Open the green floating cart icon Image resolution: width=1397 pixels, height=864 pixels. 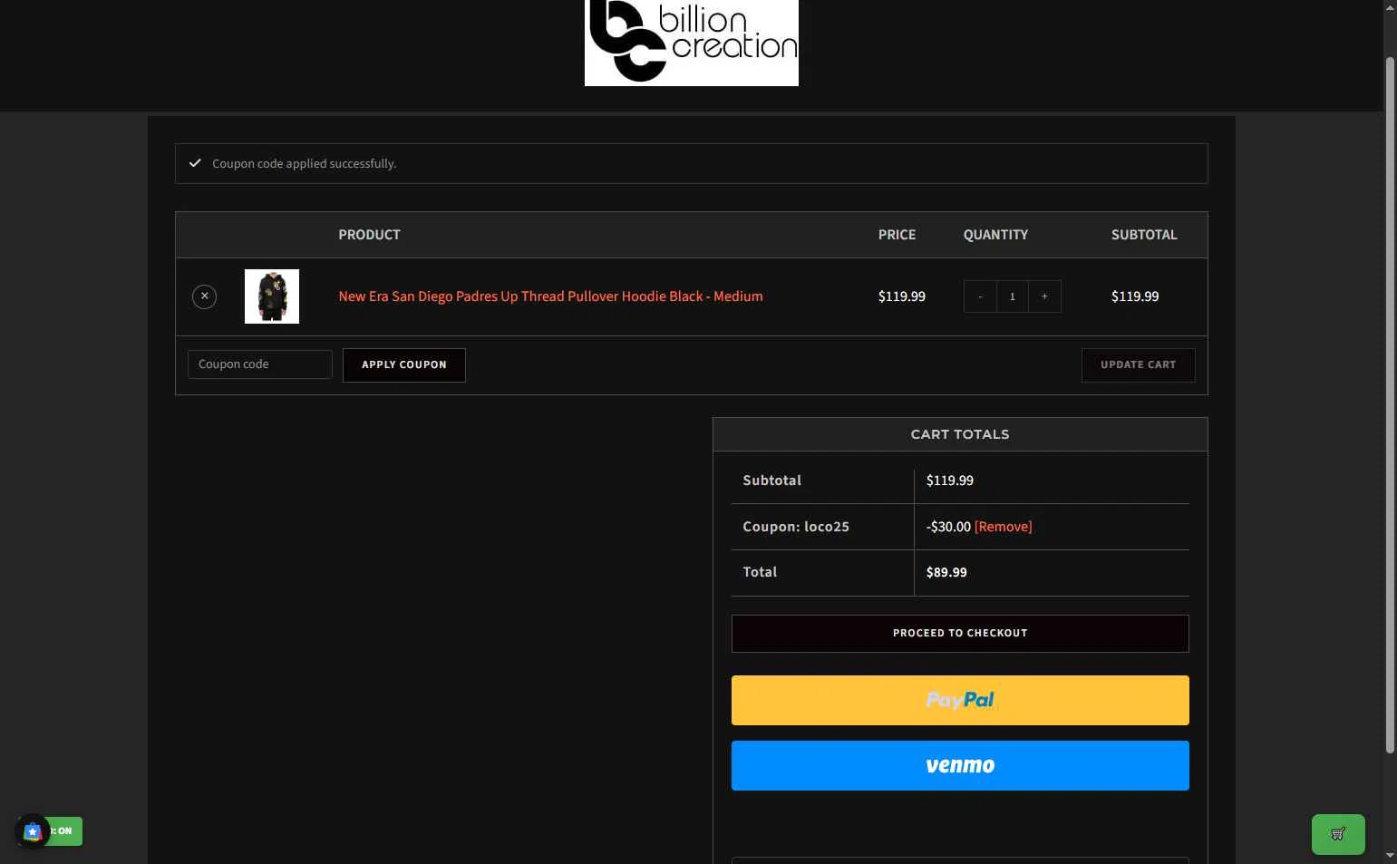1338,834
